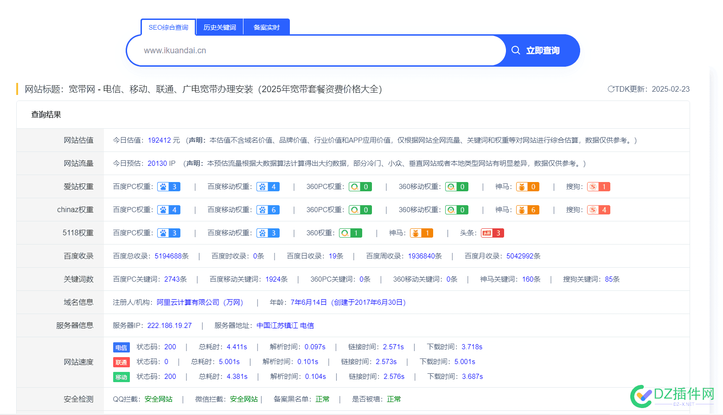723x415 pixels.
Task: Click the 查询结果 section heading
Action: [x=46, y=114]
